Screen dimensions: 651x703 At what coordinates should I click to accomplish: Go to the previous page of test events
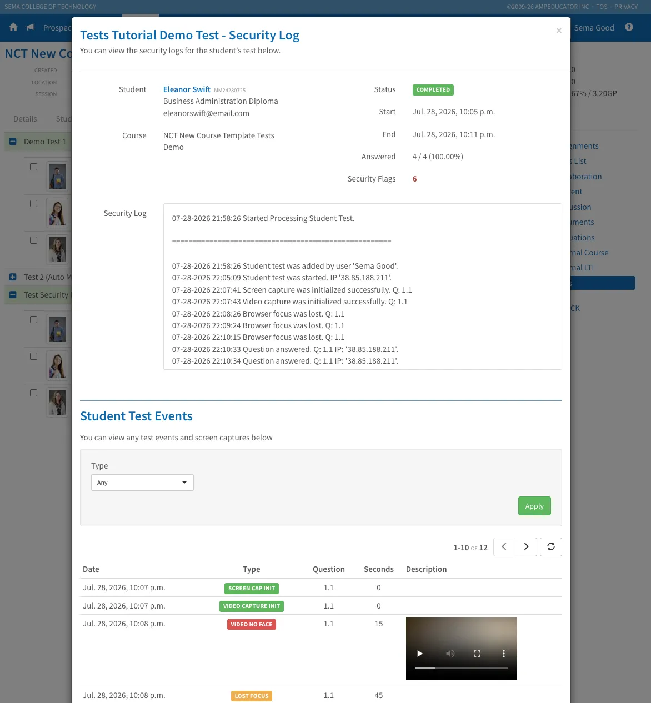504,547
